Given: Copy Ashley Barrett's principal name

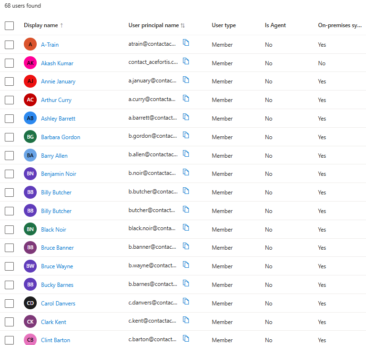Looking at the screenshot, I should coord(186,117).
